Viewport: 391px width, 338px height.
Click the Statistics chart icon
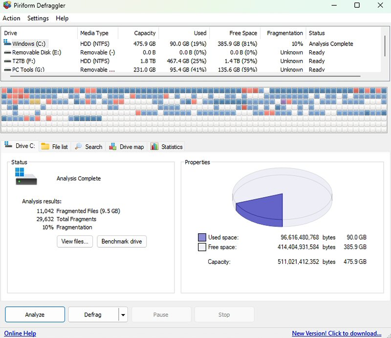pyautogui.click(x=154, y=146)
